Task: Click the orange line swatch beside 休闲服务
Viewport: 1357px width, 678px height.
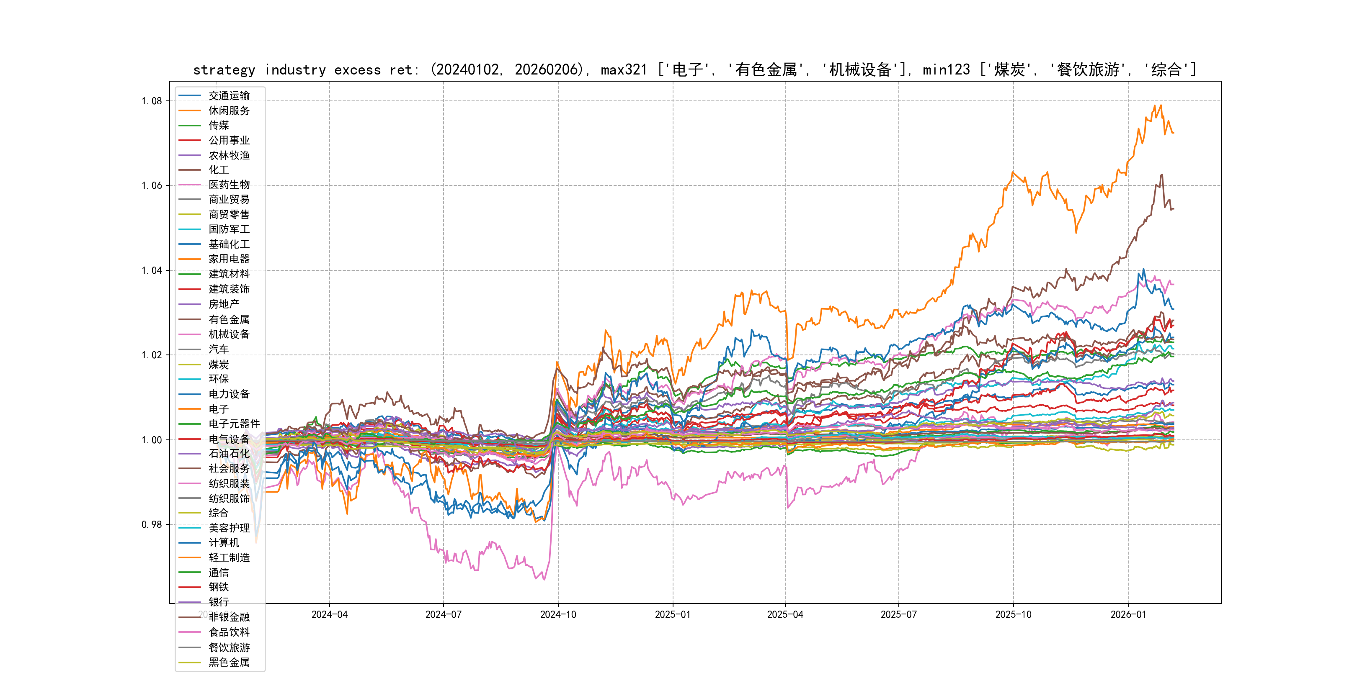Action: point(190,110)
